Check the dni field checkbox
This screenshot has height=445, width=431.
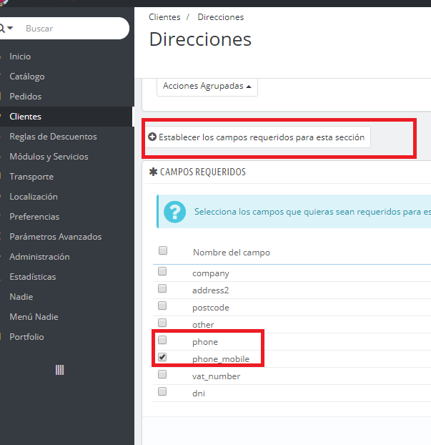pos(162,391)
